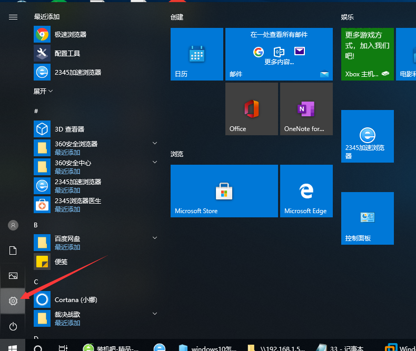Expand the 裁决战歌 folder chevron
Image resolution: width=416 pixels, height=351 pixels.
point(155,314)
